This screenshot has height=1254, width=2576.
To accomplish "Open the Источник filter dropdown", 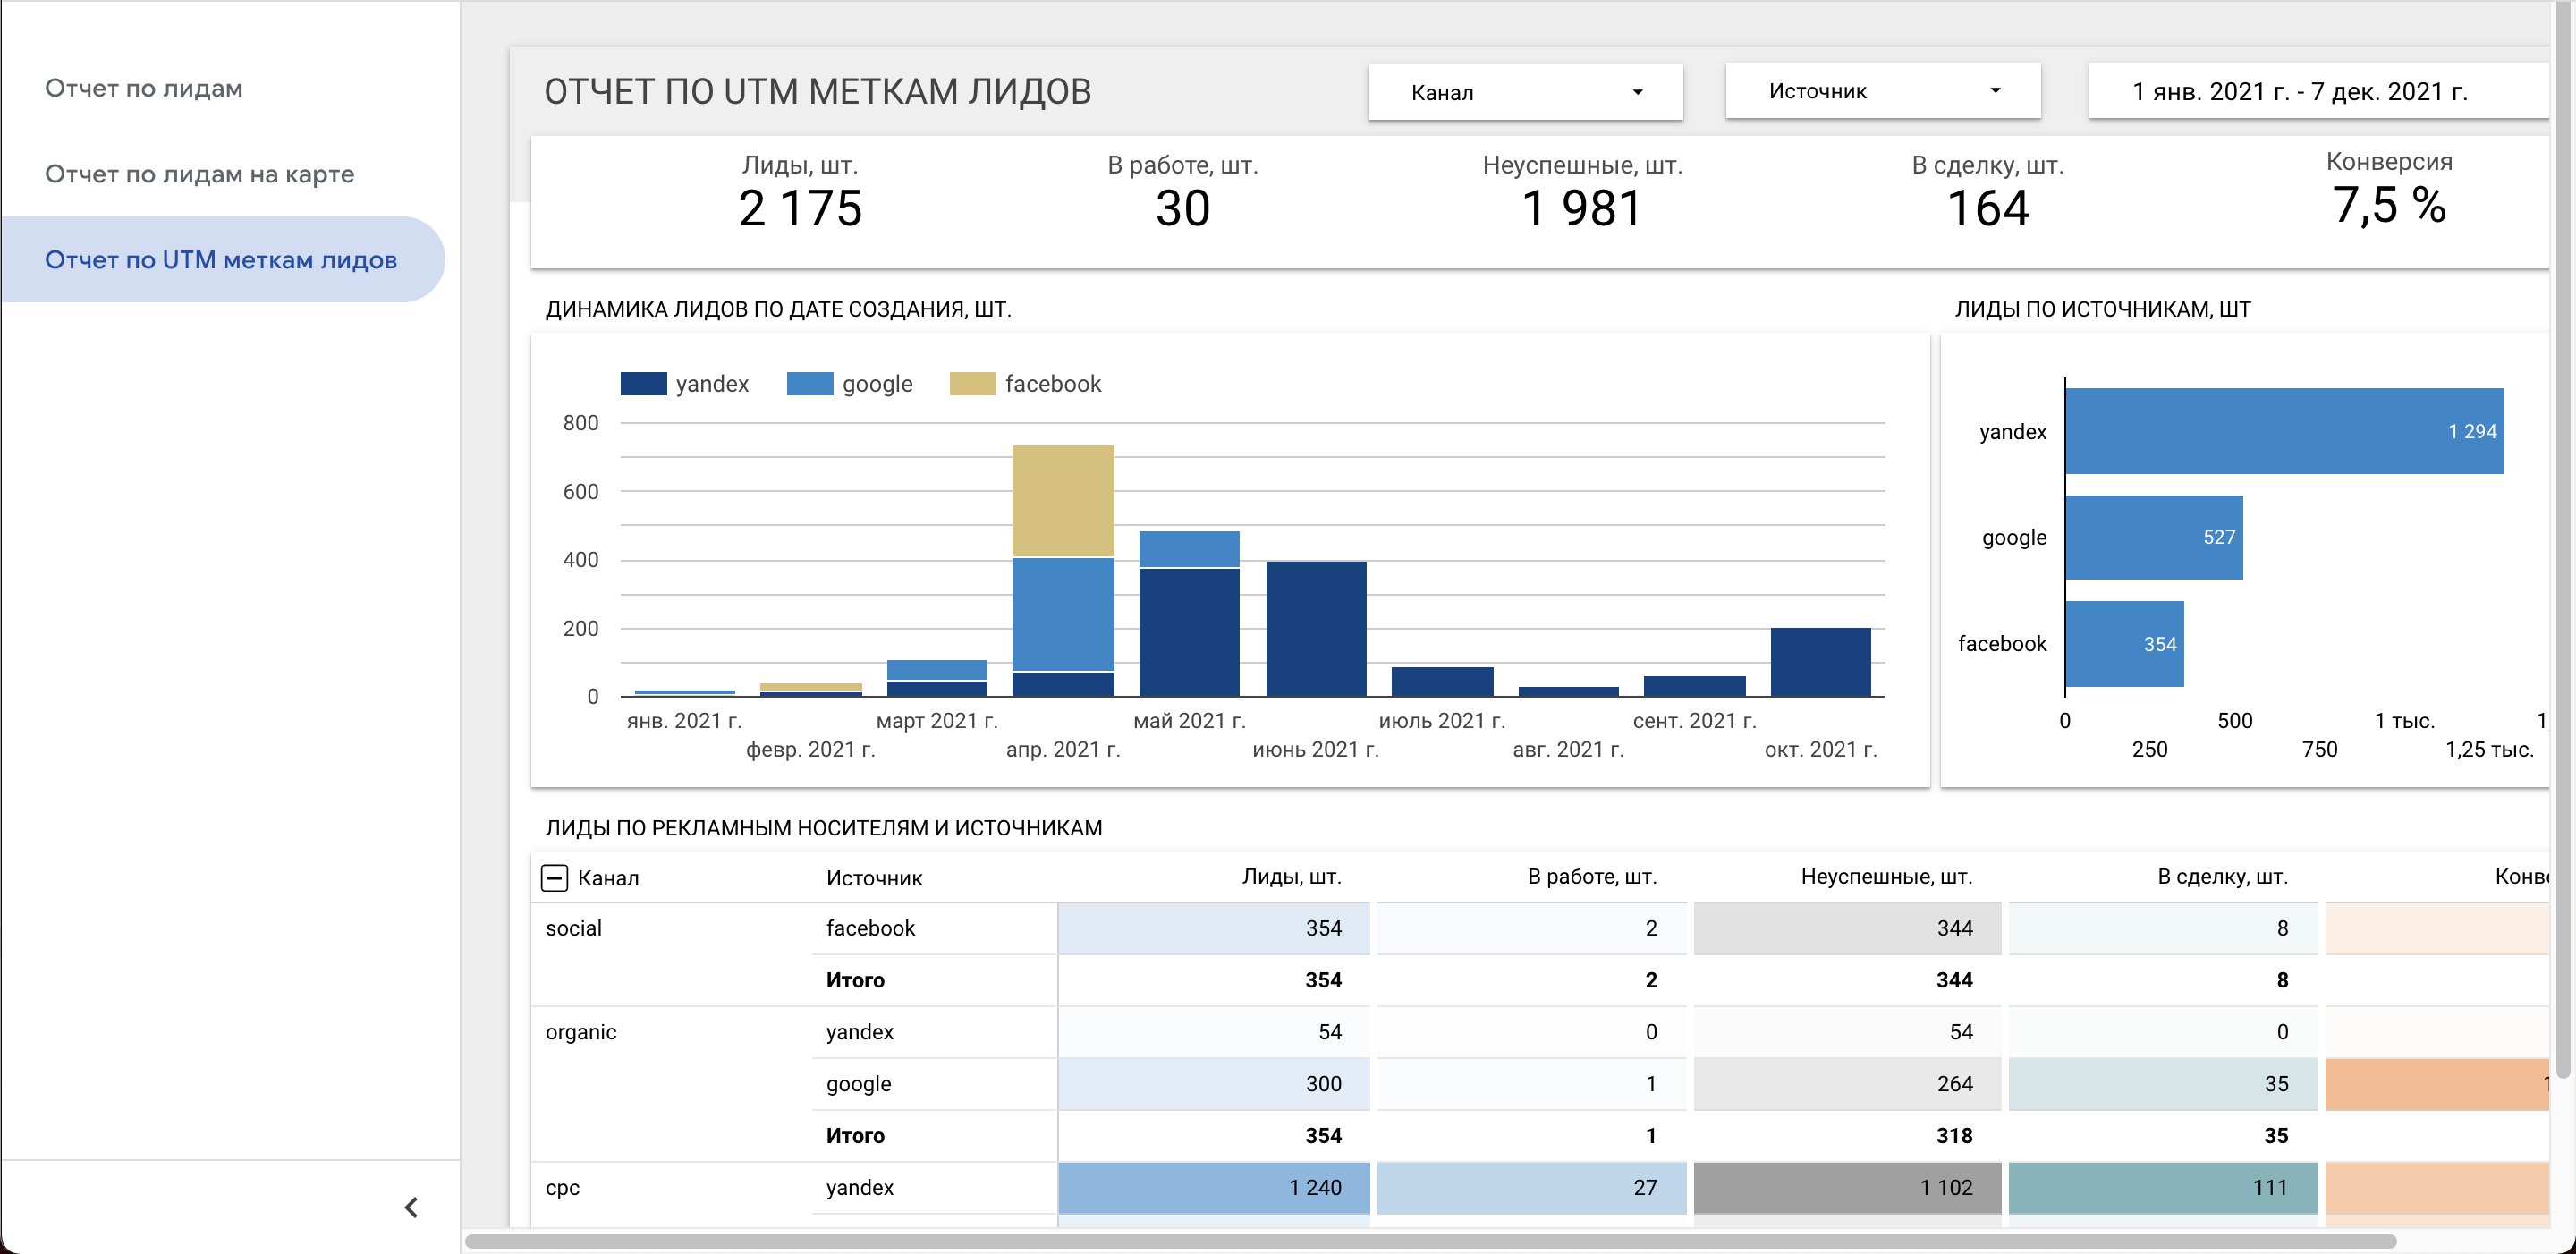I will pyautogui.click(x=1882, y=91).
